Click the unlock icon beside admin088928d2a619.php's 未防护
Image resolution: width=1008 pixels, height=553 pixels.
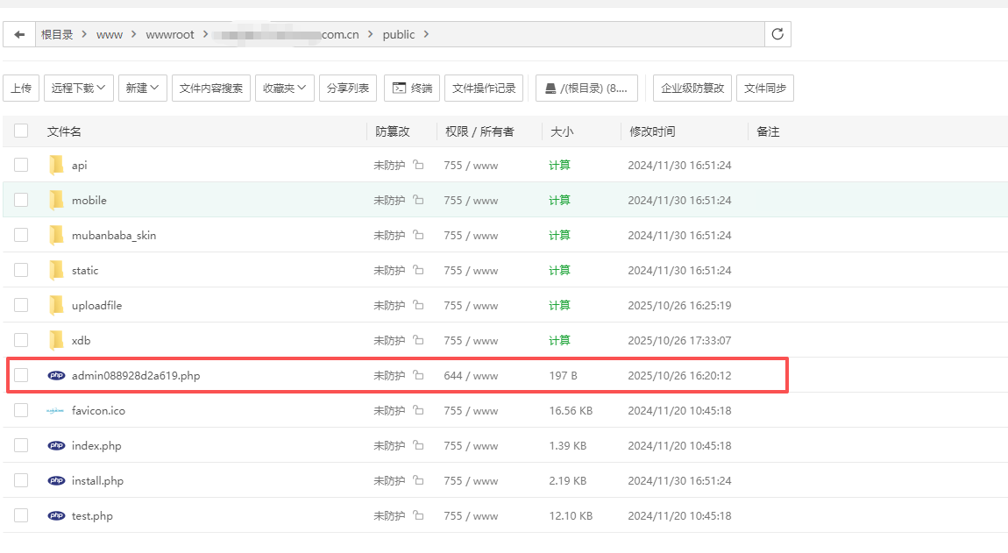click(418, 375)
